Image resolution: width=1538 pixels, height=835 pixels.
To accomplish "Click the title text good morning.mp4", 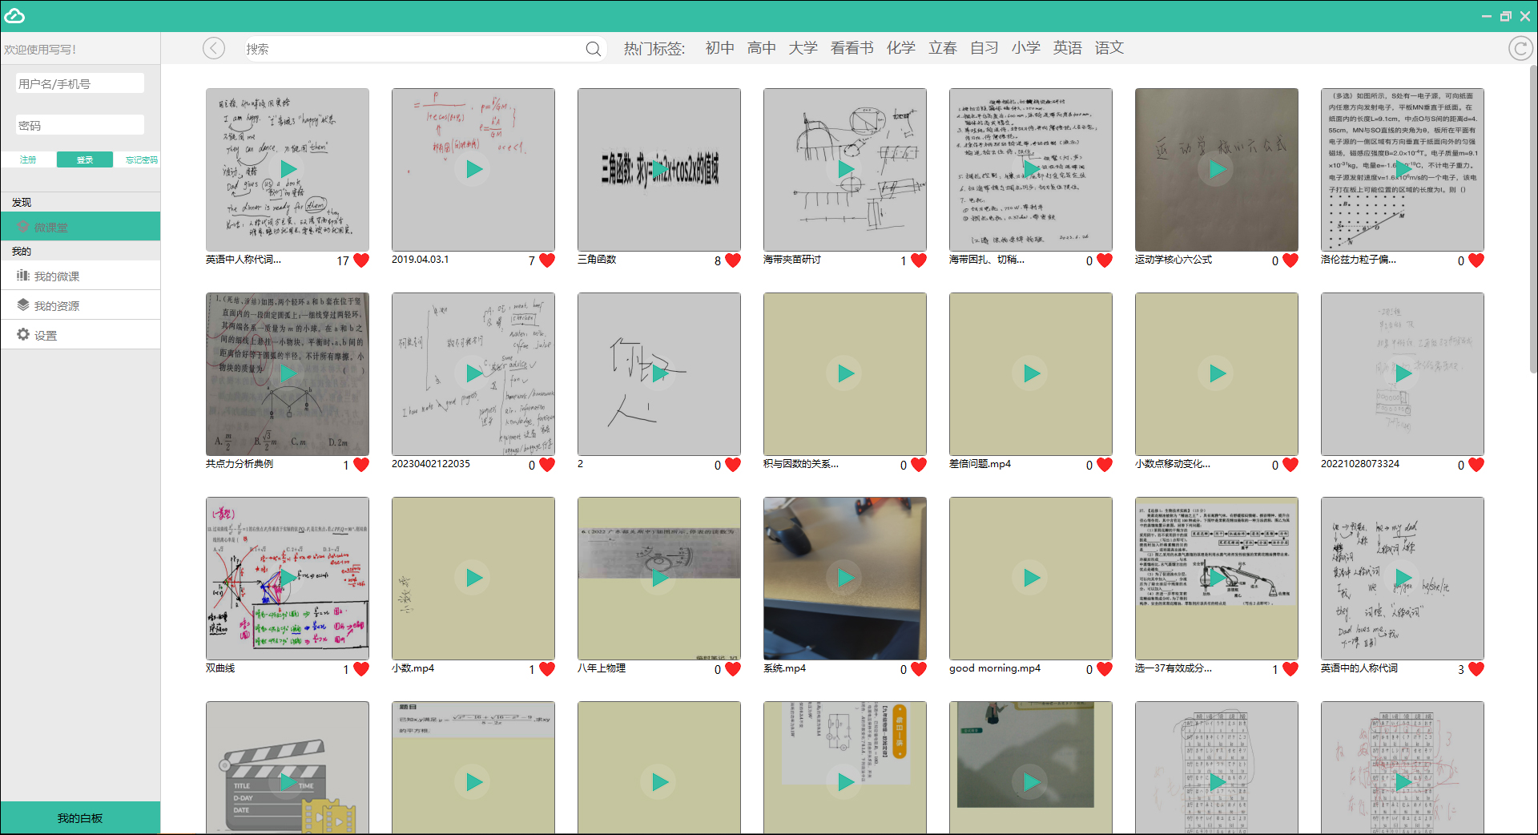I will (995, 668).
